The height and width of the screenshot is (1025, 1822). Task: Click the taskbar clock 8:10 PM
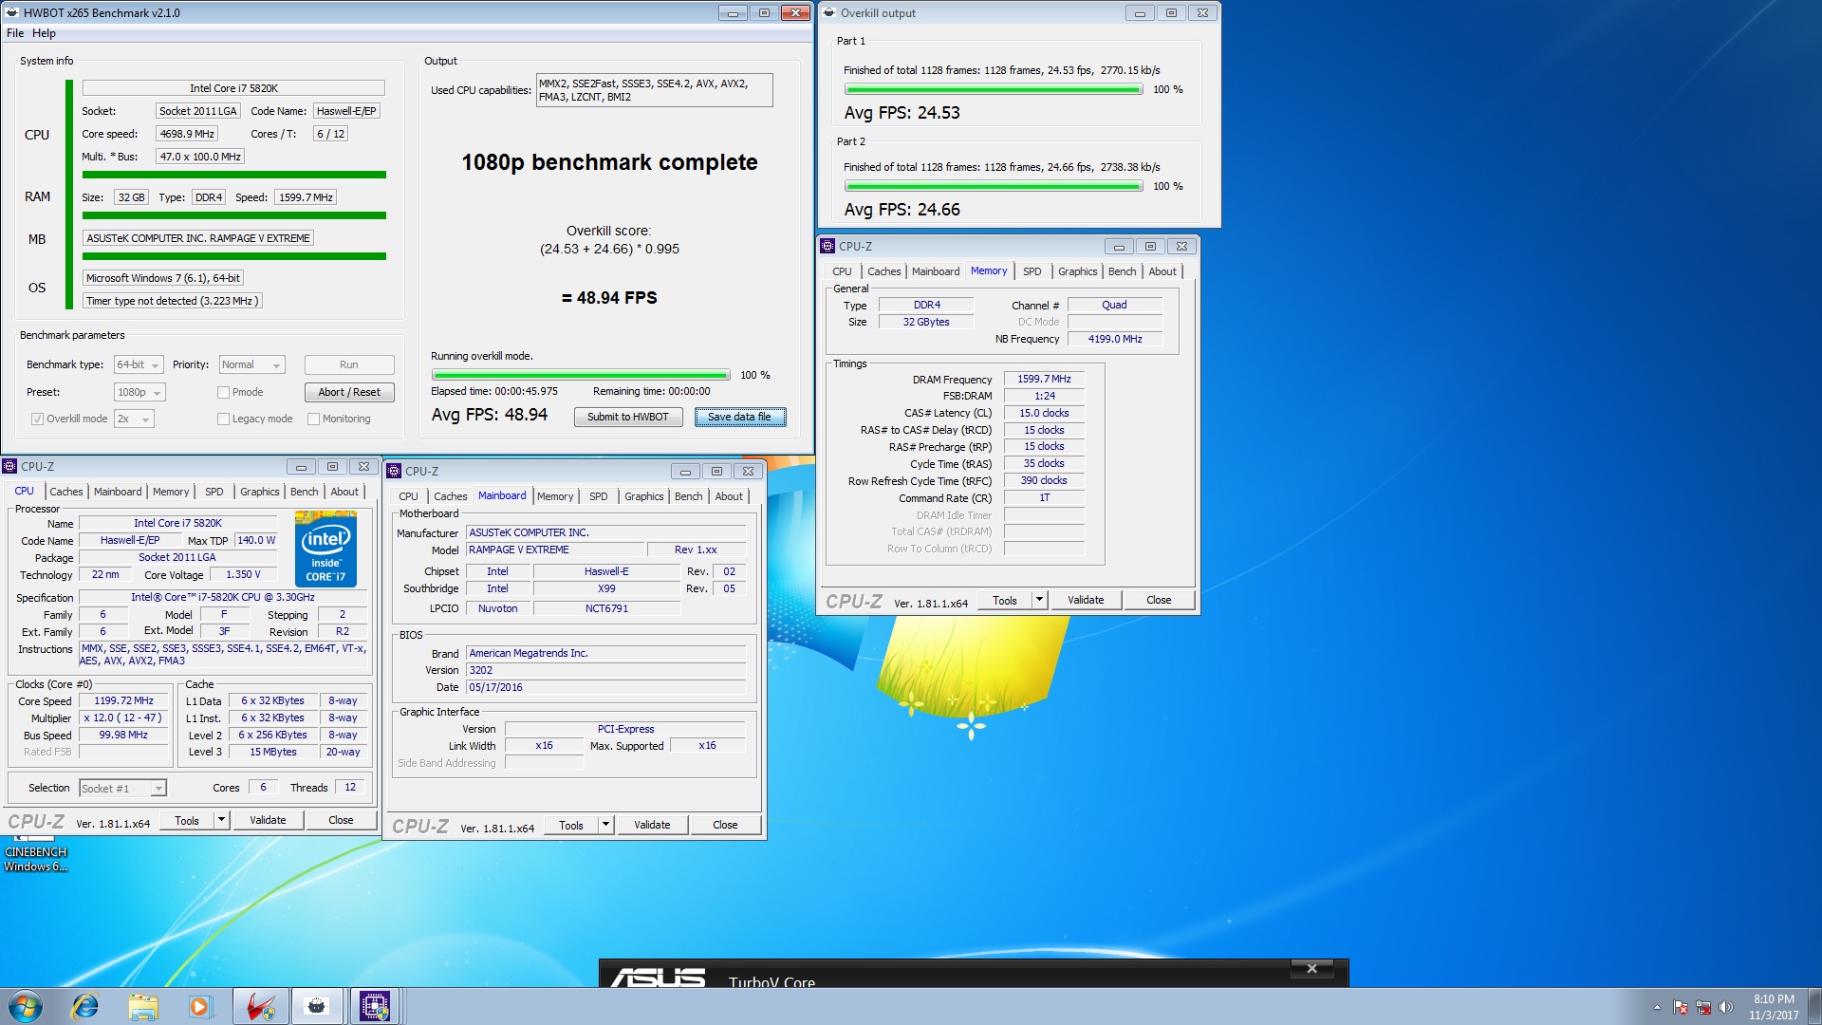tap(1774, 1007)
